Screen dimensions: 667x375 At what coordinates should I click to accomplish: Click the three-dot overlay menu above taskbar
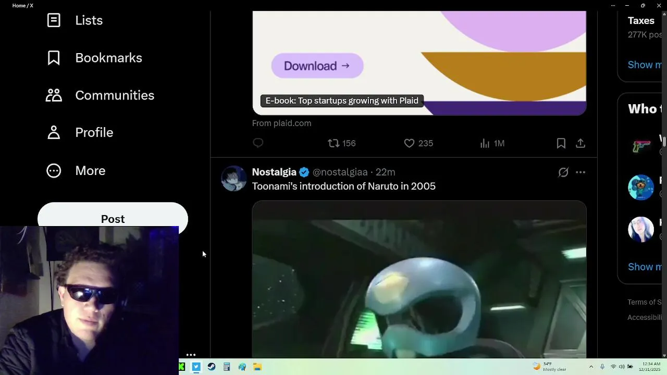tap(191, 355)
